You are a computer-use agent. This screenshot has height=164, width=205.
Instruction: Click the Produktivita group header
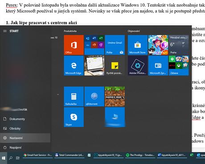pos(70,31)
